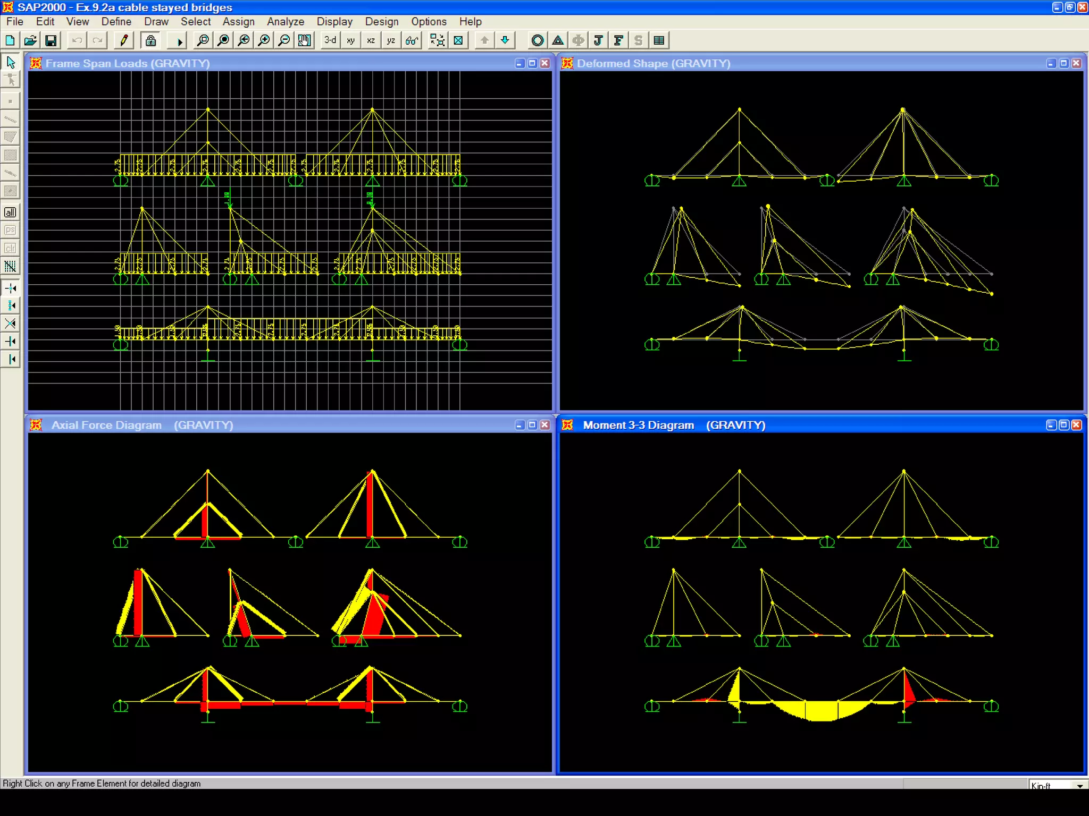
Task: Click the Joint reaction forces J icon
Action: click(598, 41)
